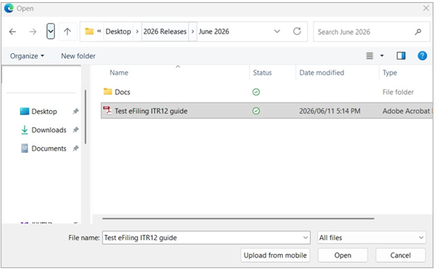Click the Documents icon in sidebar

24,148
